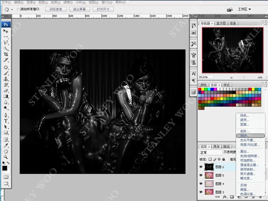Click the Navigator zoom percentage field
268x201 pixels.
click(206, 77)
